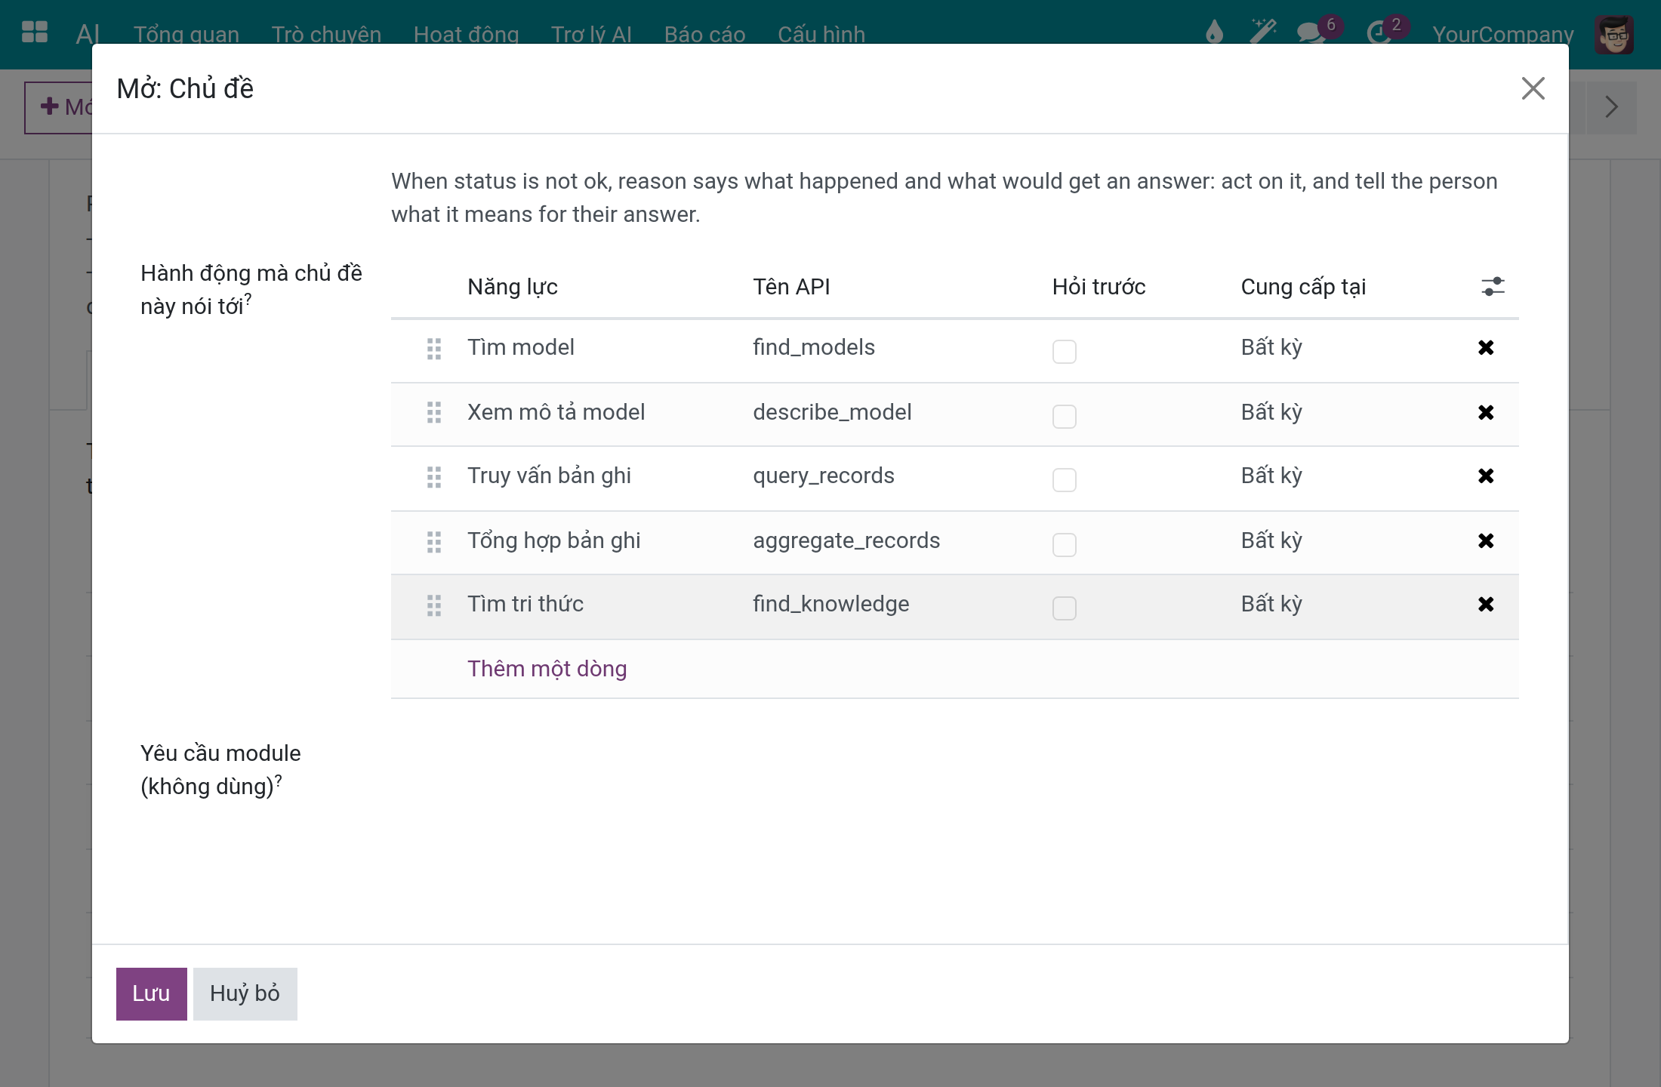Click the magic wand icon
This screenshot has width=1661, height=1087.
pyautogui.click(x=1263, y=32)
